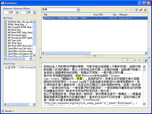Jump to previous highlighted occurrence up arrow
Viewport: 152px width, 114px height.
pyautogui.click(x=135, y=60)
